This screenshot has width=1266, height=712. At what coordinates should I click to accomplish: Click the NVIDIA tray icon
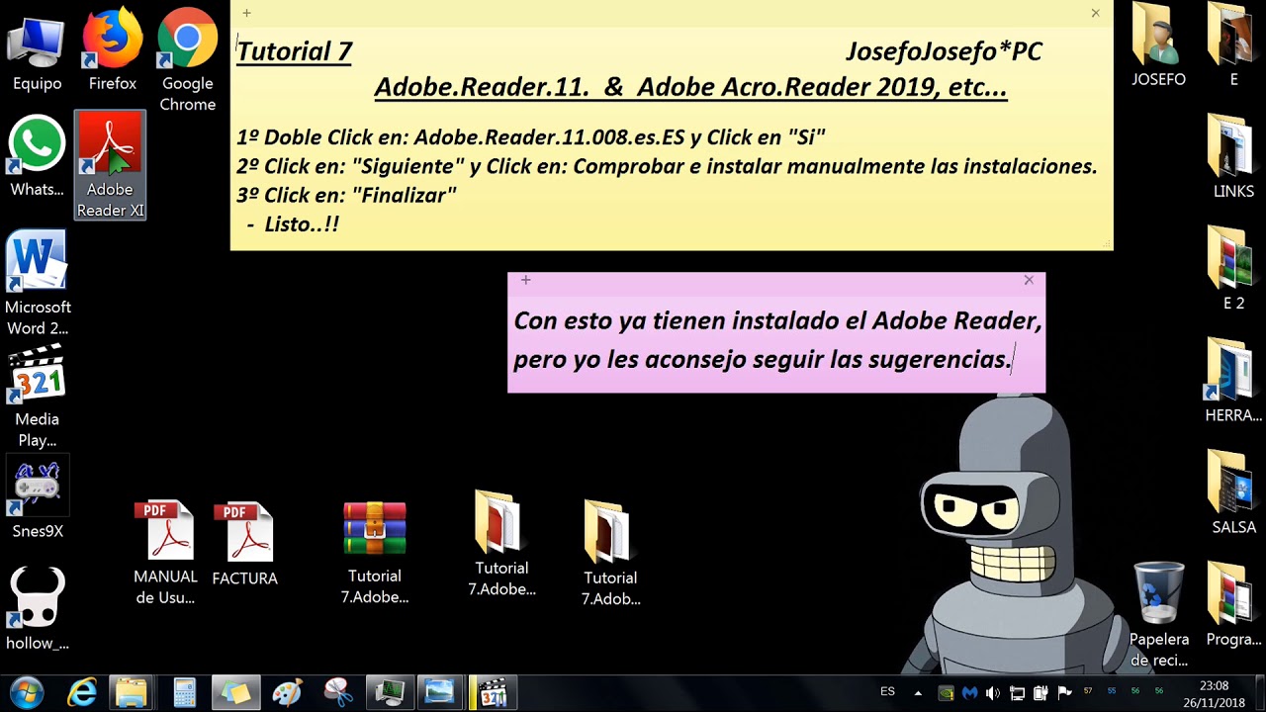click(x=946, y=693)
